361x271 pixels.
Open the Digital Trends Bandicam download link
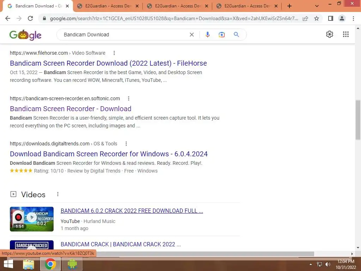pos(109,154)
